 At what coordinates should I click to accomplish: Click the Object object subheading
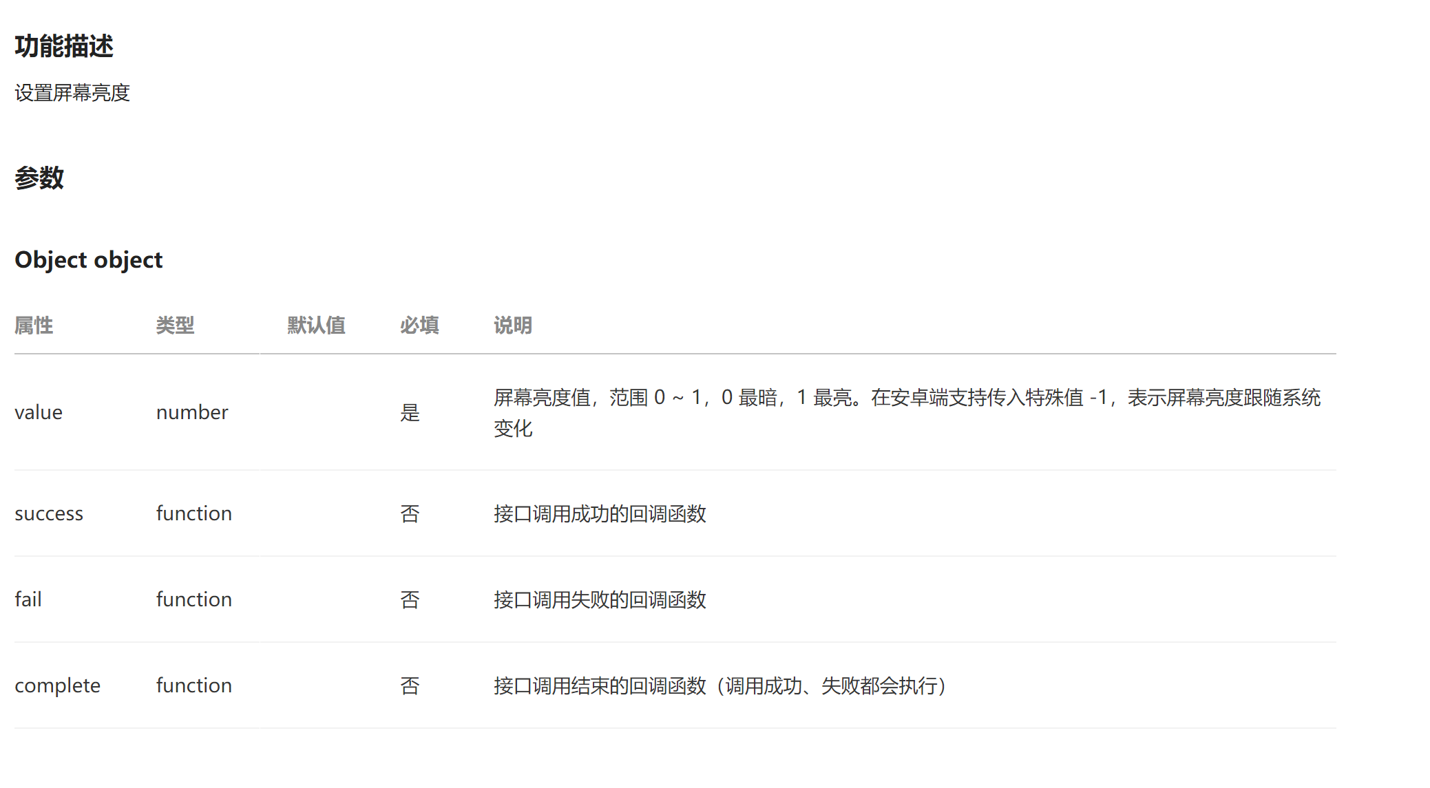click(88, 259)
